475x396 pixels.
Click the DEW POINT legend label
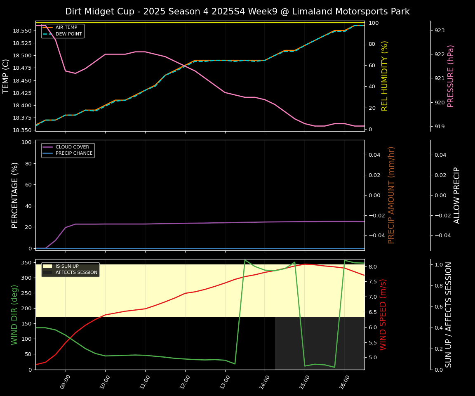69,34
